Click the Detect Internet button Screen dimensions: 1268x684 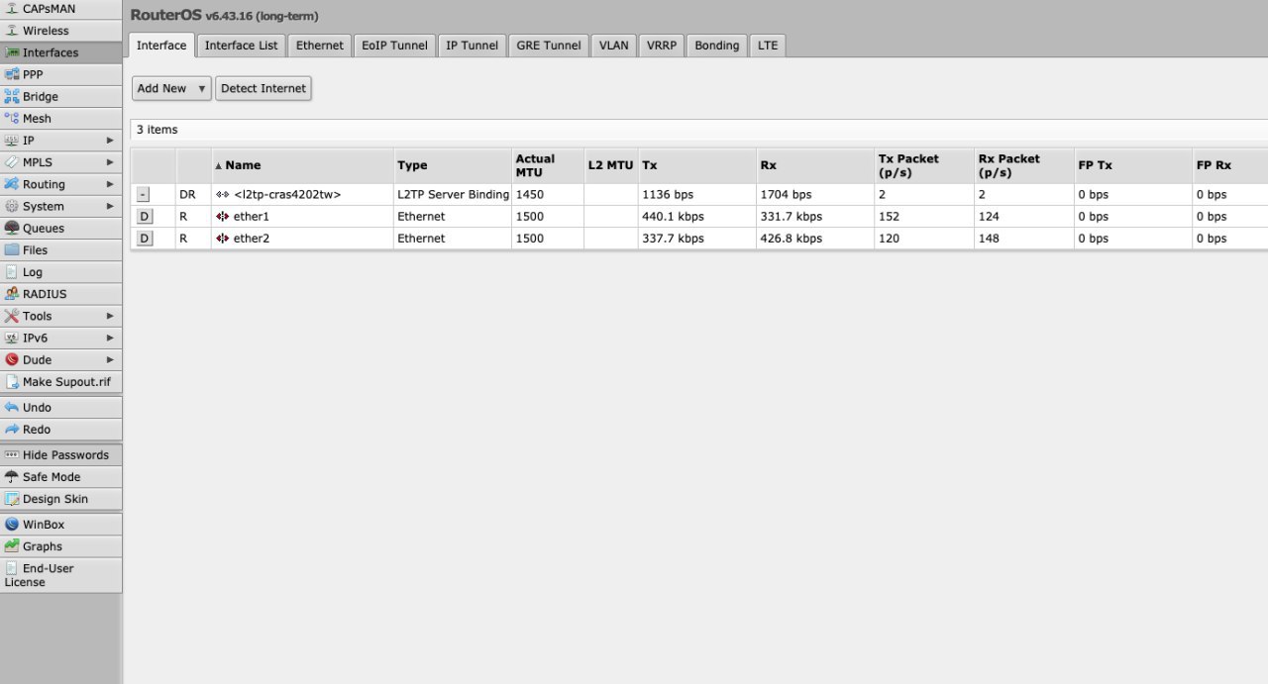coord(264,88)
